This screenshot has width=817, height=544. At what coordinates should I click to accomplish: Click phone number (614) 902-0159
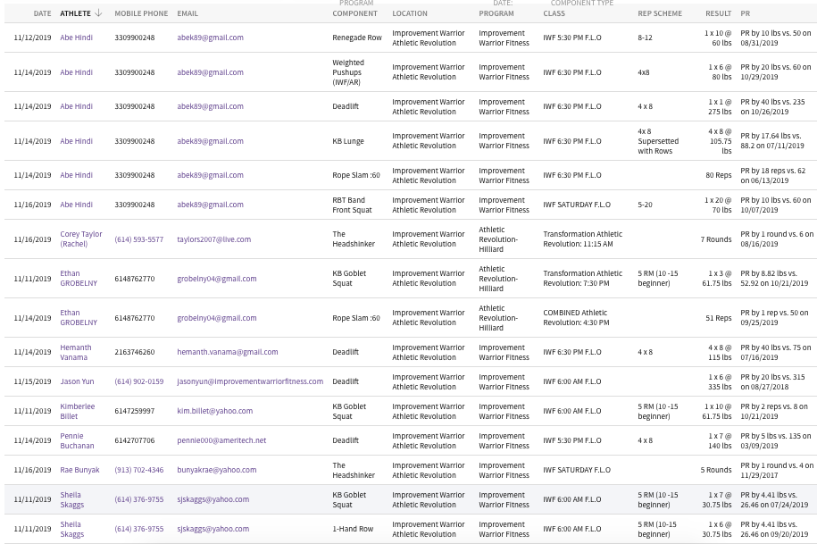click(139, 381)
